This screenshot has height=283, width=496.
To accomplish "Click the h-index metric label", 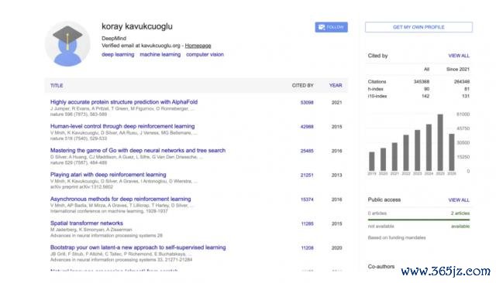I will point(375,89).
